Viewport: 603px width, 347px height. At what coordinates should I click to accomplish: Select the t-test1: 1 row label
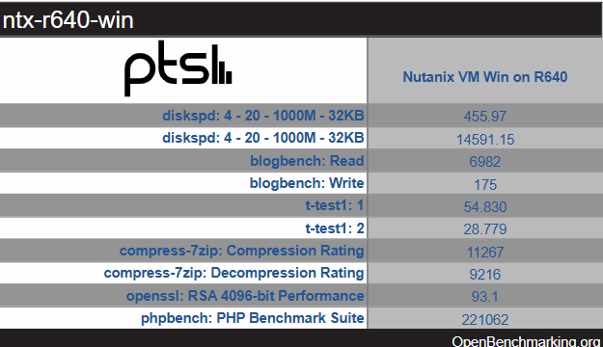coord(335,205)
